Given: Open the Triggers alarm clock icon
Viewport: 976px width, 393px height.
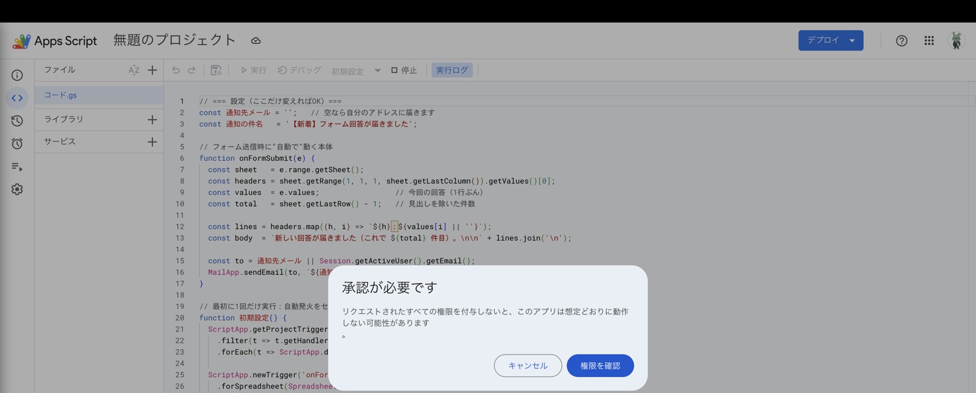Looking at the screenshot, I should click(17, 143).
